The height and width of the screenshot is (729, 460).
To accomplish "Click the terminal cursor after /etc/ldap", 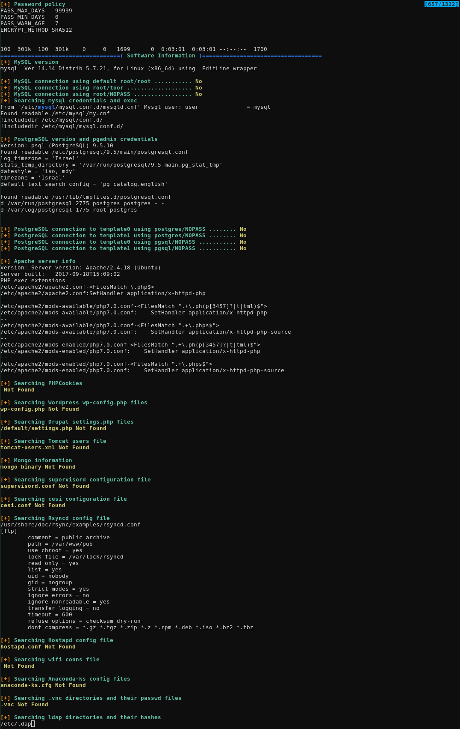I will (x=33, y=724).
